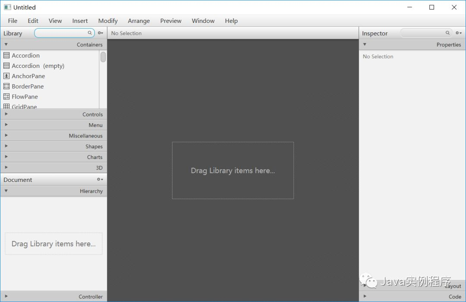Expand the Shapes library section
466x302 pixels.
(54, 146)
